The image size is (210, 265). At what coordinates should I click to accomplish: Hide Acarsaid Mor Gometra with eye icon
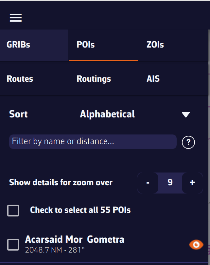point(196,244)
